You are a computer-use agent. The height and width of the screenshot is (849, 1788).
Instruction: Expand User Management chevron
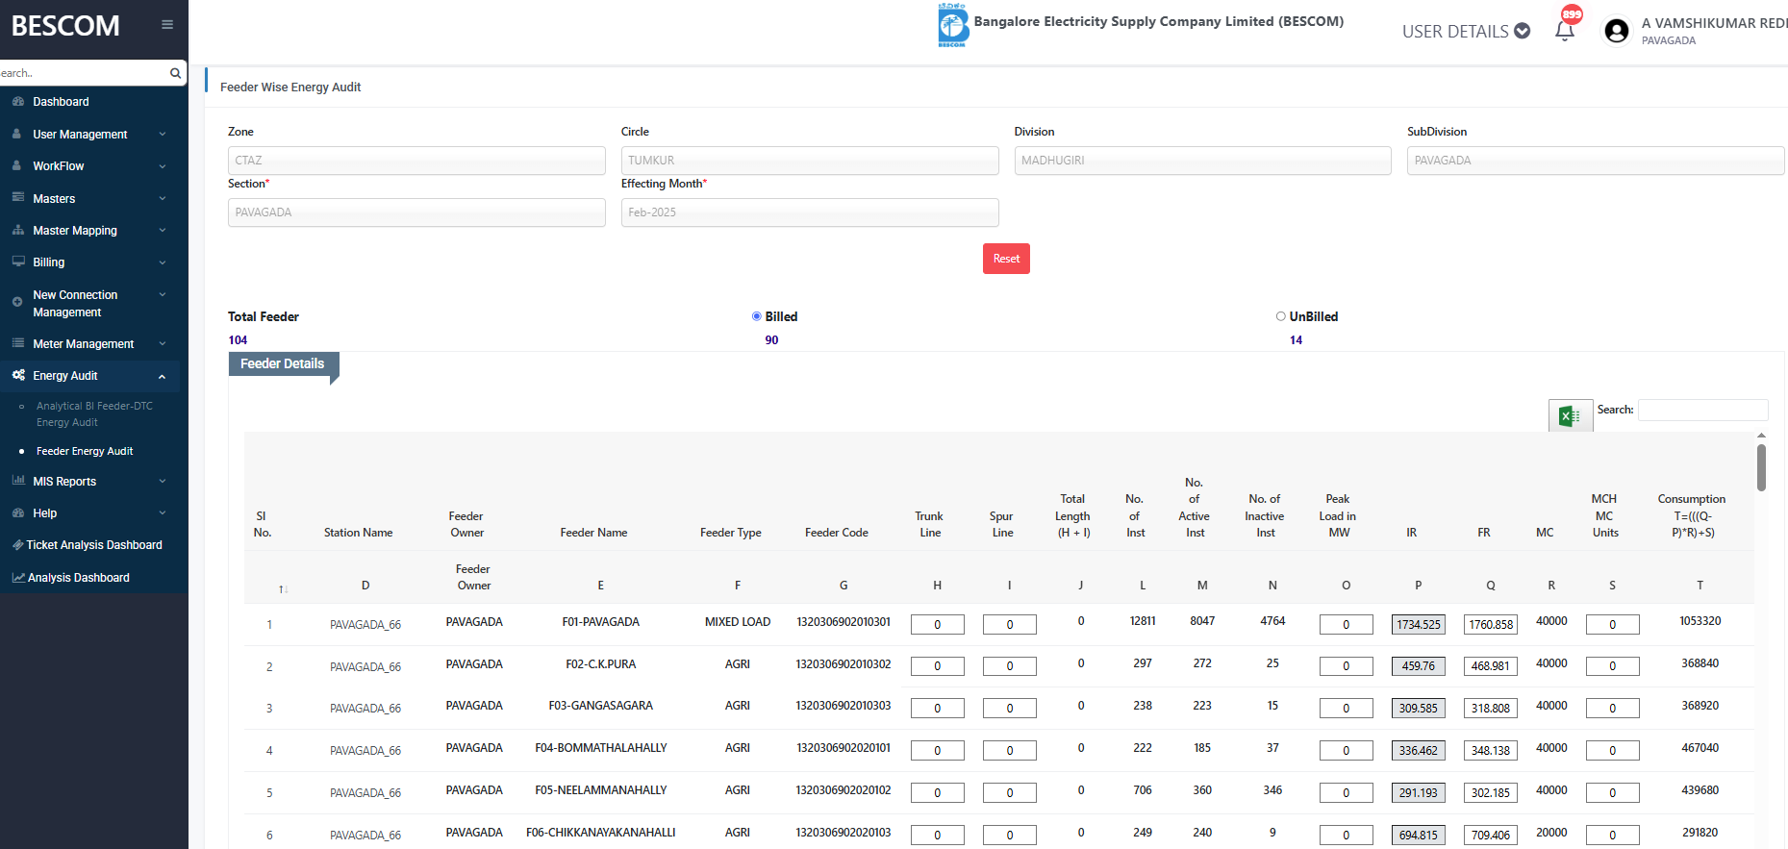click(x=162, y=135)
